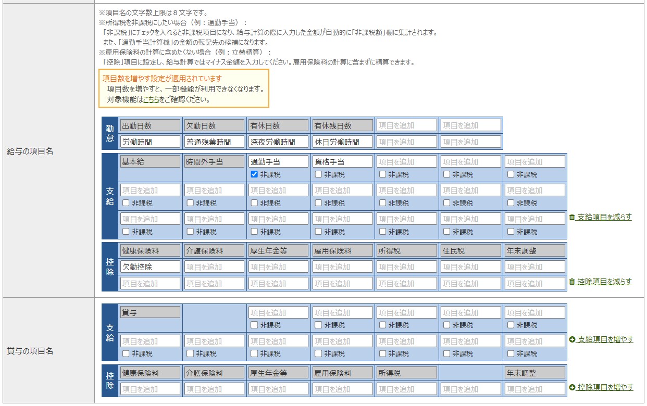Click the 通勤手当 item name field
The image size is (647, 406).
tap(278, 162)
